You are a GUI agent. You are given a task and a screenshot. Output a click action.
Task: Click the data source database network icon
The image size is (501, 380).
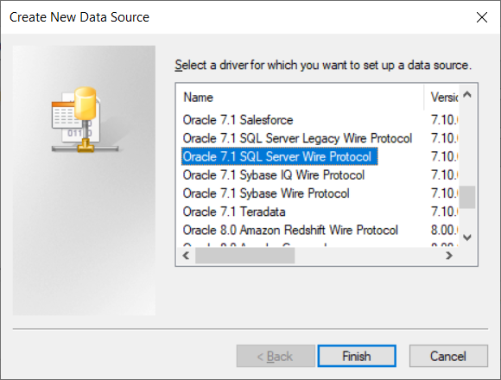point(85,119)
